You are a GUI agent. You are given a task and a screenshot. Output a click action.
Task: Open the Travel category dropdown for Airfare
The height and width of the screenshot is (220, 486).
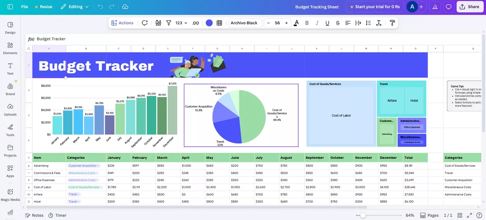[x=74, y=194]
